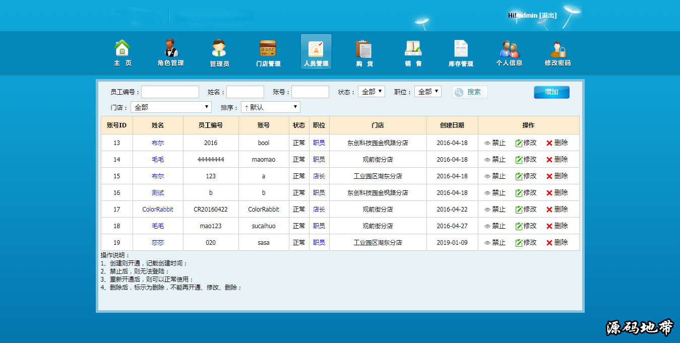Open 修改密码 change password icon
Viewport: 680px width, 343px height.
(558, 53)
